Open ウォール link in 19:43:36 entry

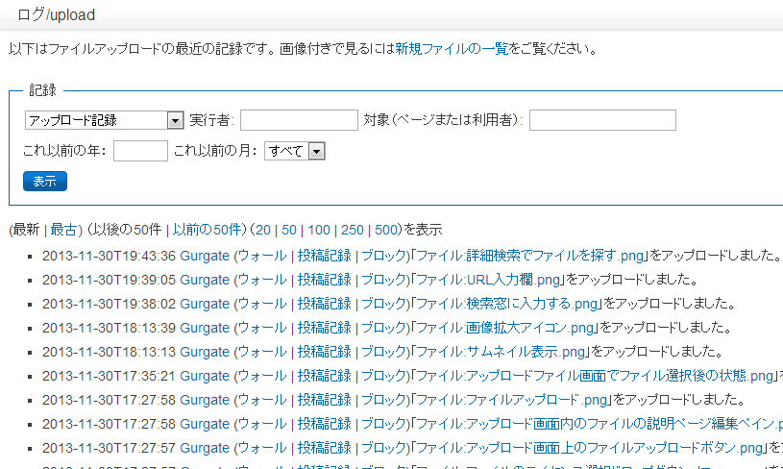[262, 256]
